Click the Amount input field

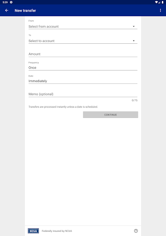[x=83, y=54]
